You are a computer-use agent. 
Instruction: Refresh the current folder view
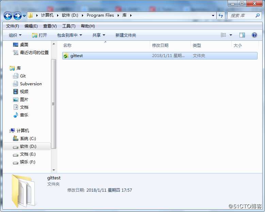pyautogui.click(x=221, y=16)
